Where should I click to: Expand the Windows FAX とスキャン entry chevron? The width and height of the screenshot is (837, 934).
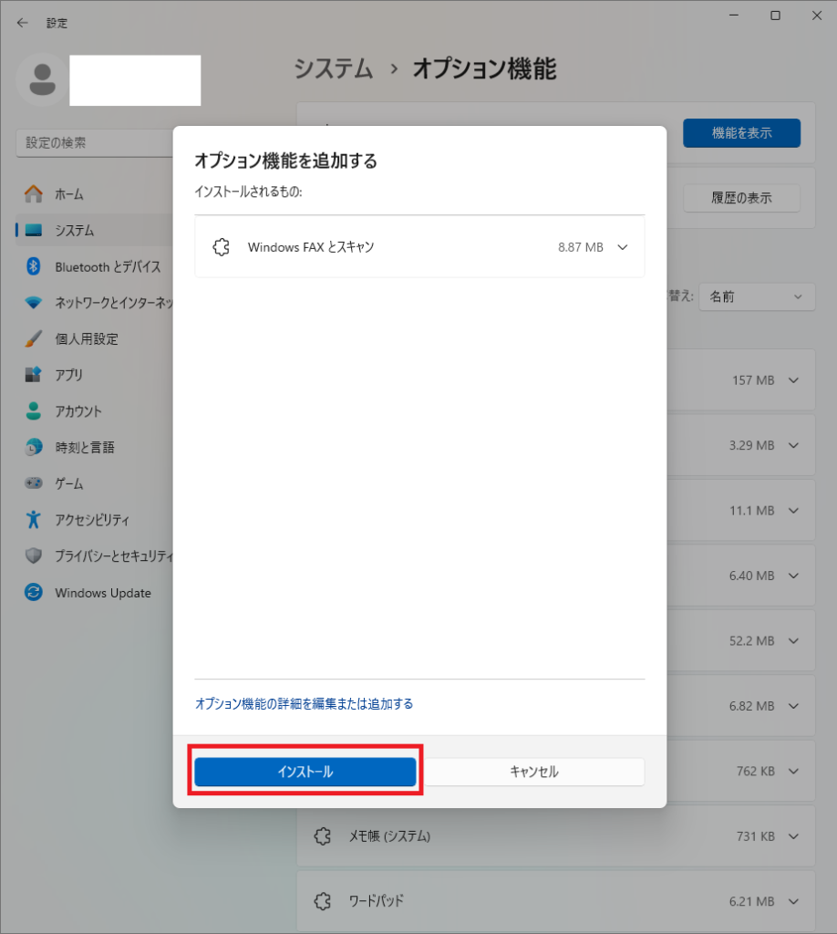[x=623, y=247]
